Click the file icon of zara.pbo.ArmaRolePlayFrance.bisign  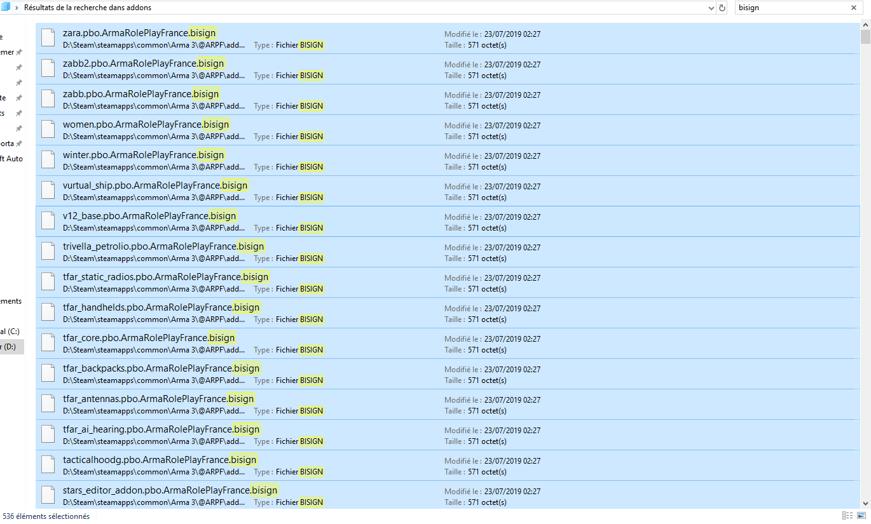click(x=48, y=38)
